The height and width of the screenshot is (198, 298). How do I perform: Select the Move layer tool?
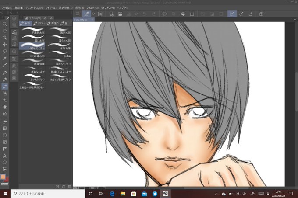(4, 45)
